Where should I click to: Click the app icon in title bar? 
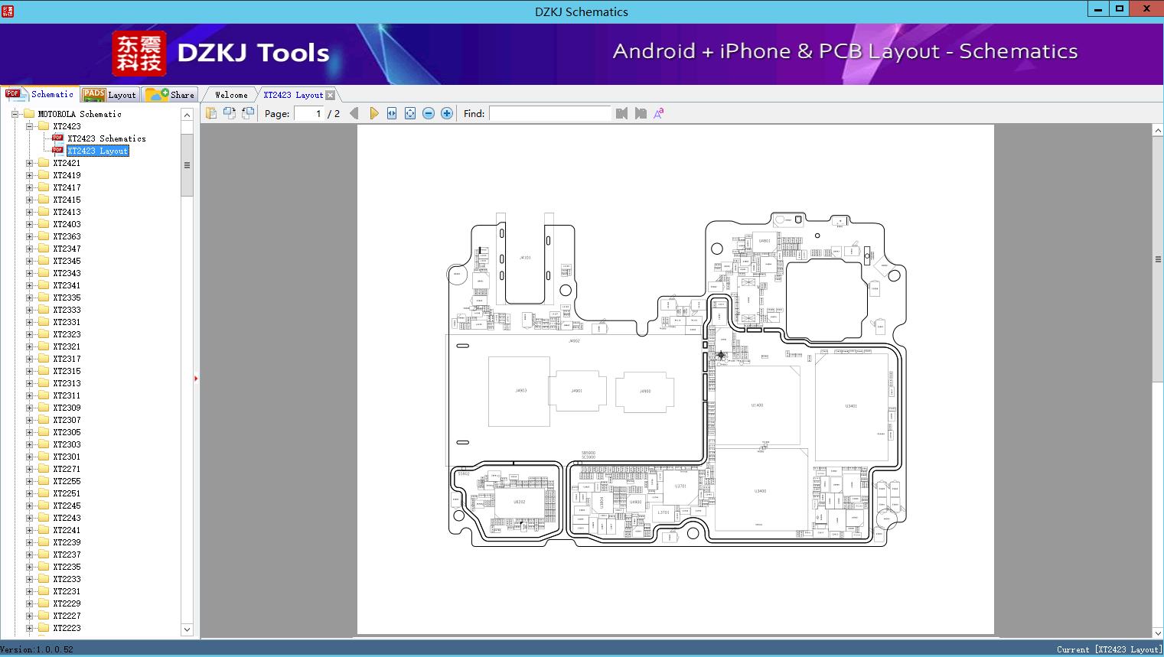[8, 11]
